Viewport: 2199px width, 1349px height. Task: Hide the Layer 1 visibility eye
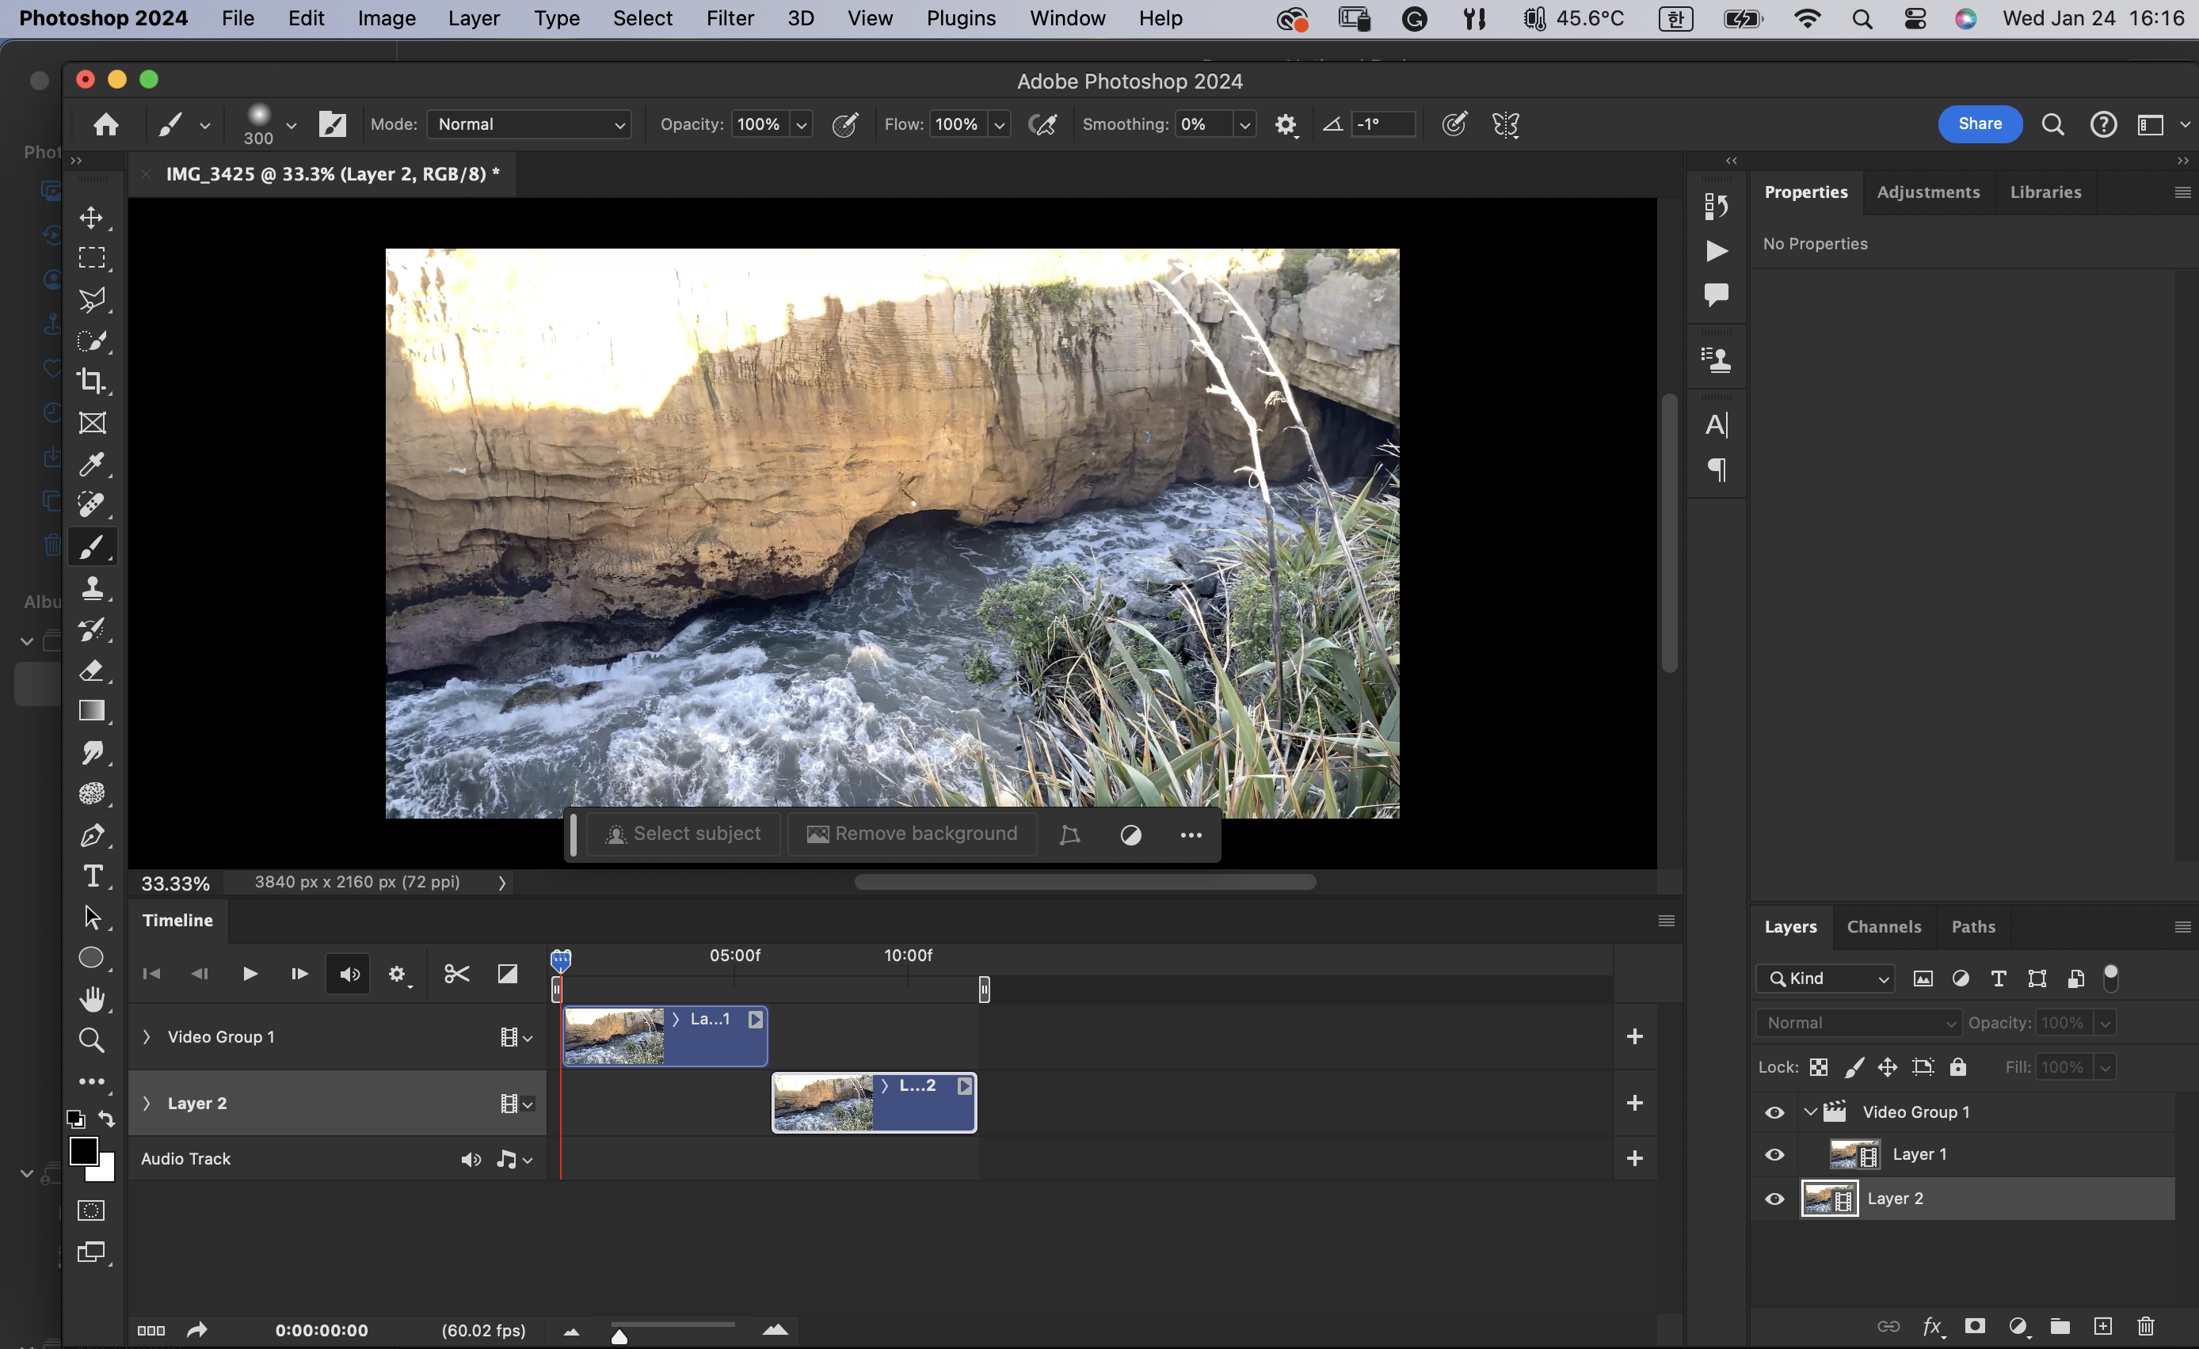[x=1774, y=1154]
